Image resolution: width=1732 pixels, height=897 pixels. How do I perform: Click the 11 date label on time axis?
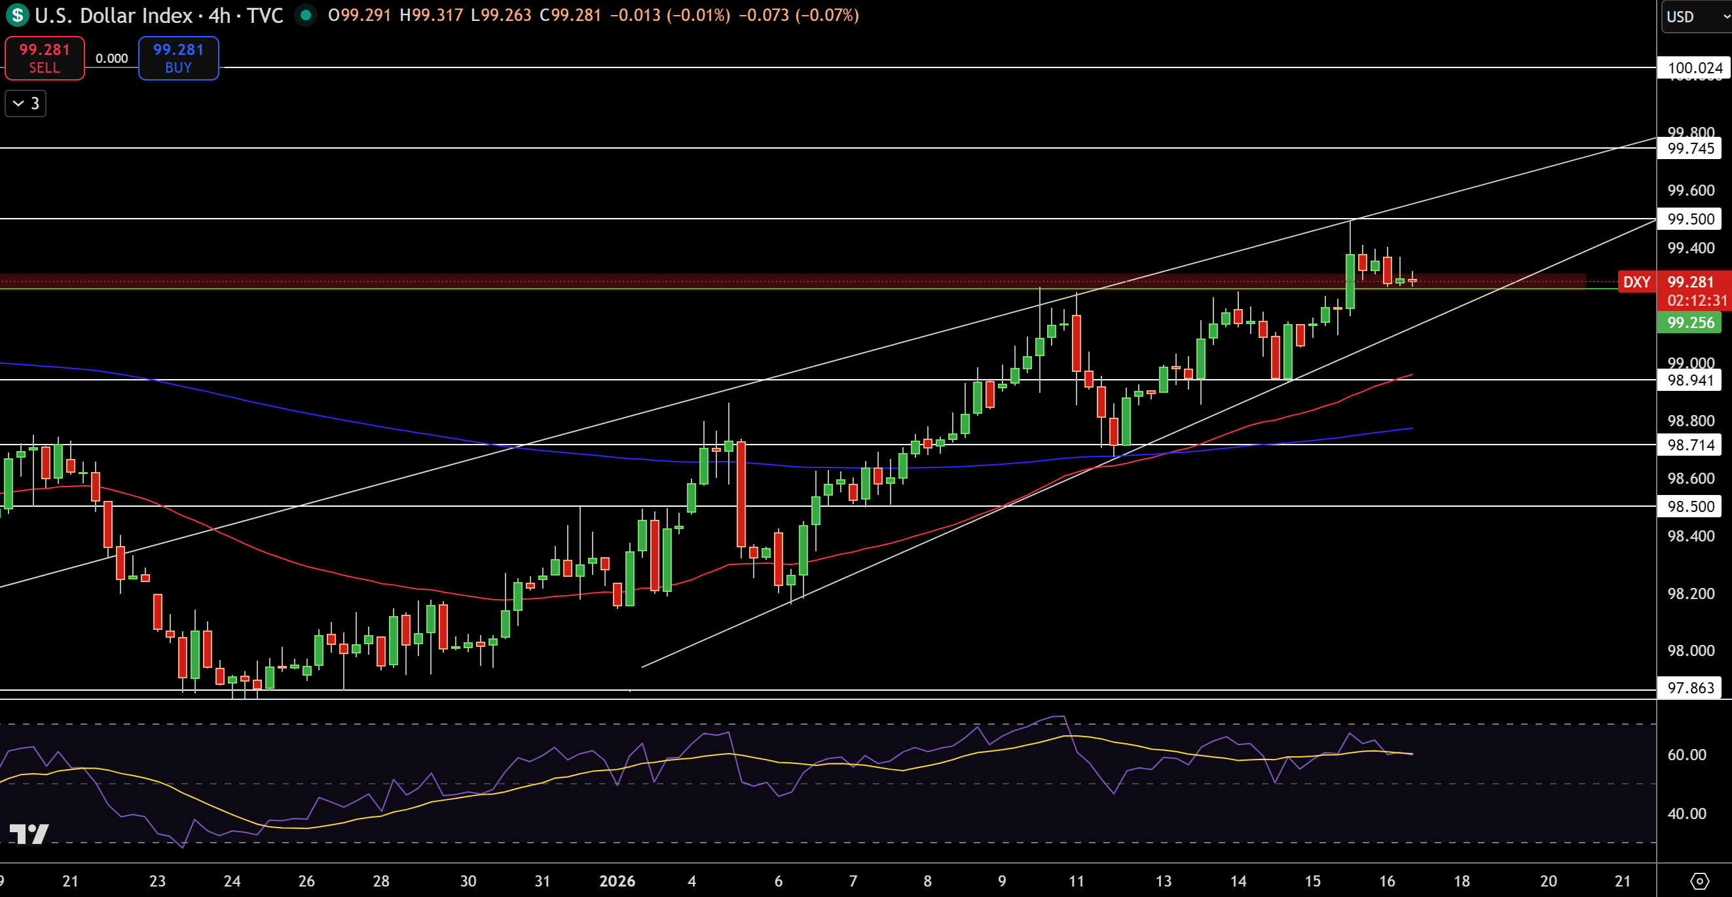tap(1077, 881)
